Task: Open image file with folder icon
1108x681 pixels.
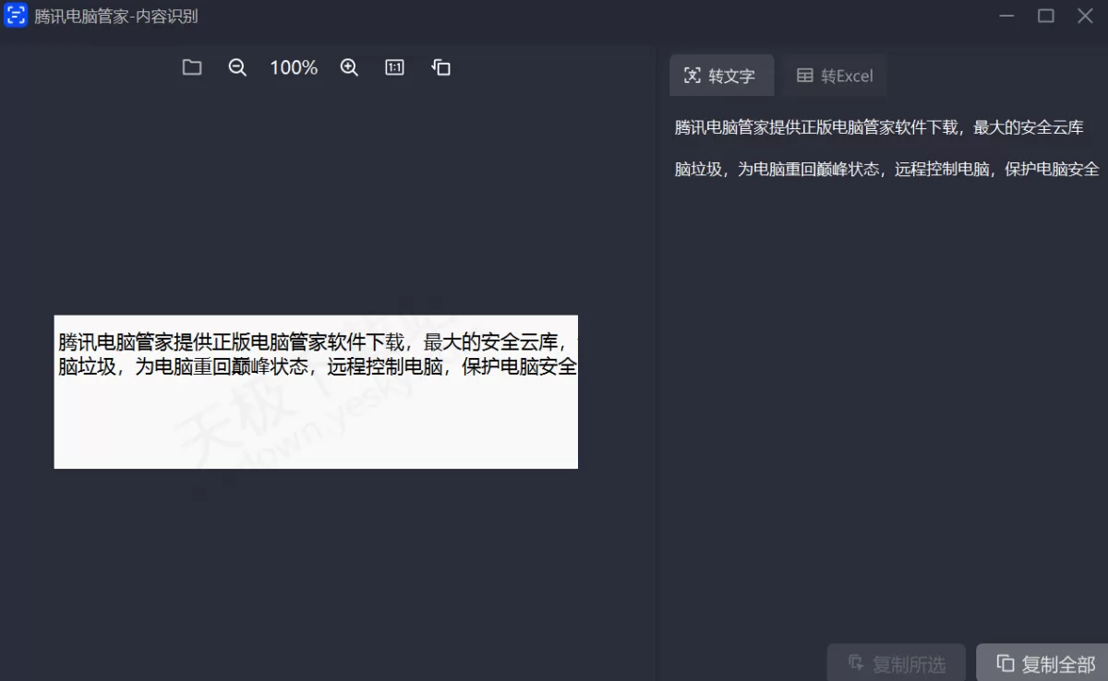Action: (x=192, y=67)
